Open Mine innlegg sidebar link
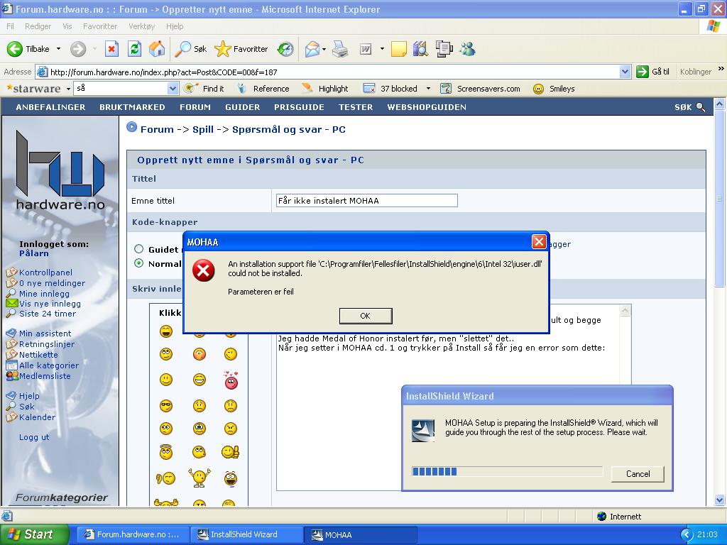Image resolution: width=727 pixels, height=545 pixels. 44,294
